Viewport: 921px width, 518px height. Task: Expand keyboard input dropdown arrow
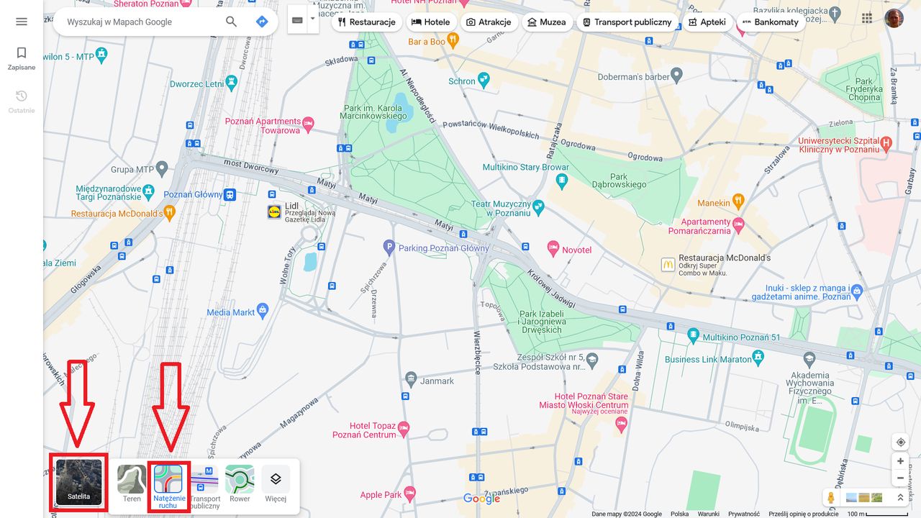[313, 19]
